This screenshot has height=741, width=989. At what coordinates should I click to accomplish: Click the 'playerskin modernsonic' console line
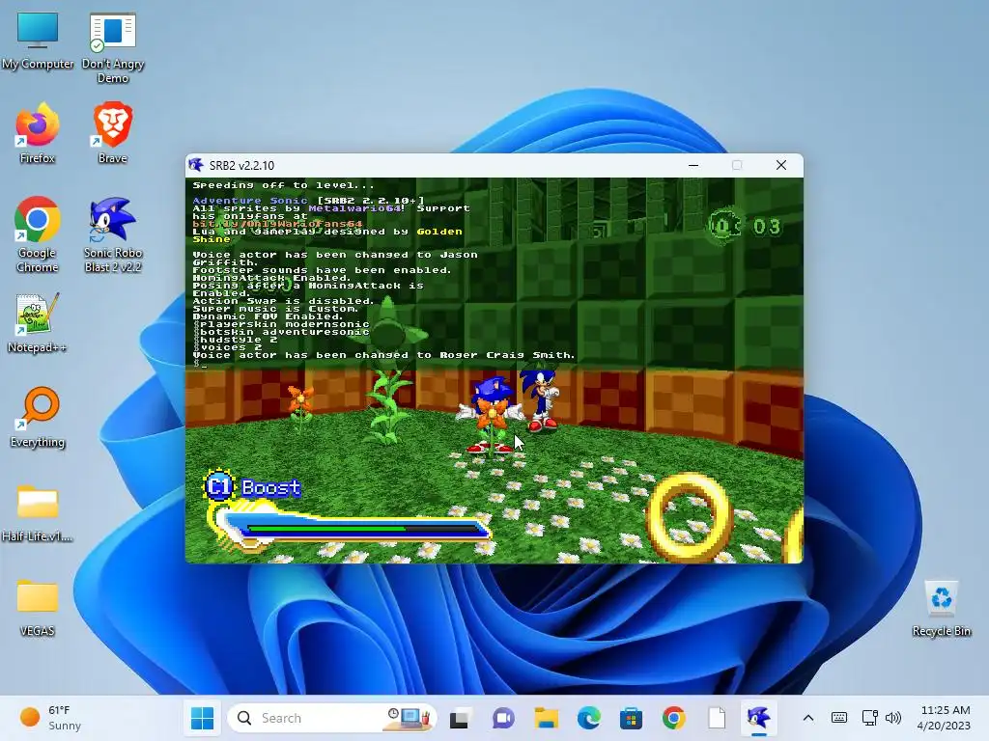coord(285,324)
